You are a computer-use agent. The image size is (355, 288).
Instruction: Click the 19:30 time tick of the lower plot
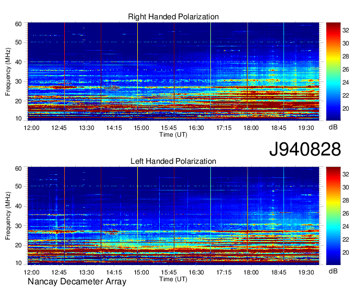[306, 272]
